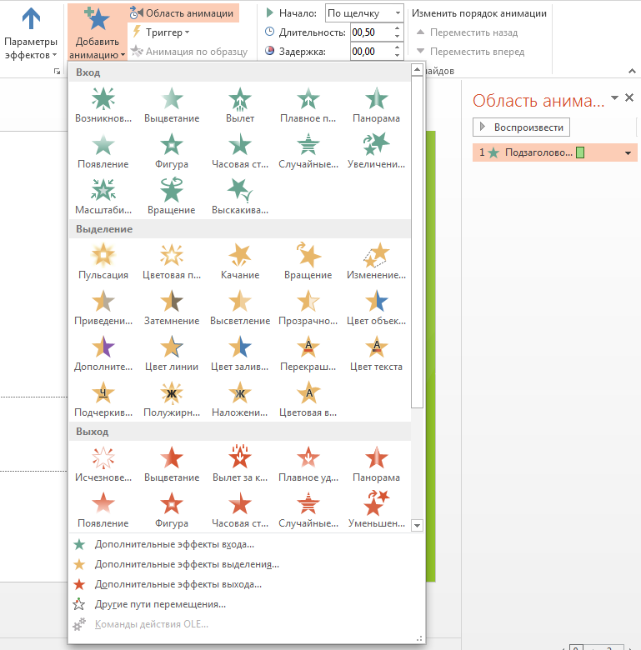641x650 pixels.
Task: Select the Цветовая волна emphasis effect
Action: 308,400
